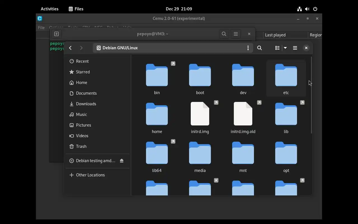Open Downloads in the sidebar
Screen dimensions: 358x224
pos(97,104)
